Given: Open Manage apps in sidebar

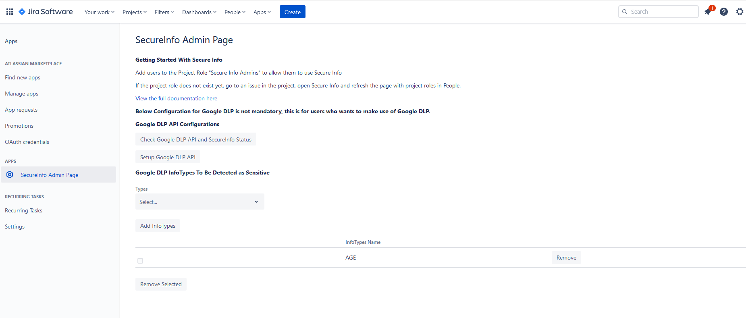Looking at the screenshot, I should point(21,94).
